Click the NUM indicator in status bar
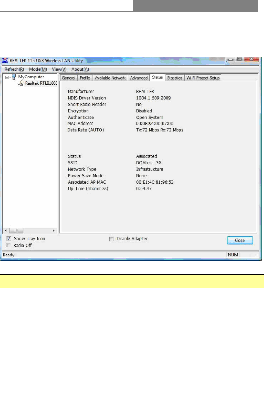This screenshot has width=264, height=399. pos(233,255)
